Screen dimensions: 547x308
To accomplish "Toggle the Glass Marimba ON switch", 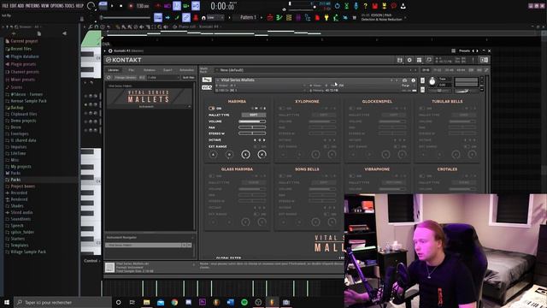I will click(x=211, y=176).
